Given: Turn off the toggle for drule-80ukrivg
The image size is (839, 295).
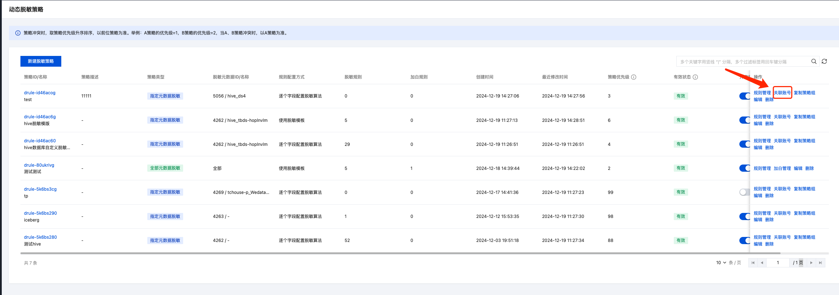Looking at the screenshot, I should [x=744, y=168].
